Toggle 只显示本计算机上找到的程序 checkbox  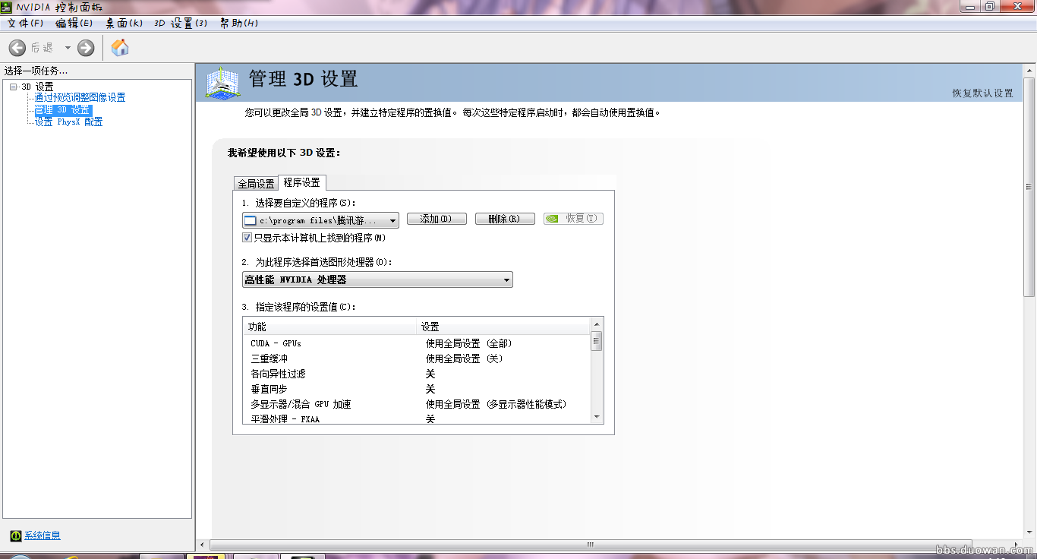pos(247,238)
